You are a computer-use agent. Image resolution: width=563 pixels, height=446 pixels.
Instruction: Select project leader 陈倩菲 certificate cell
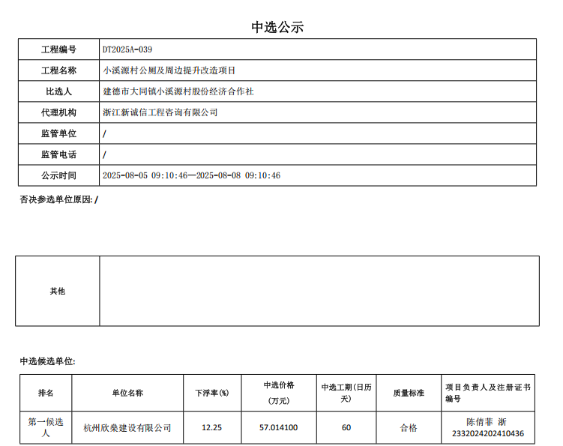[487, 427]
